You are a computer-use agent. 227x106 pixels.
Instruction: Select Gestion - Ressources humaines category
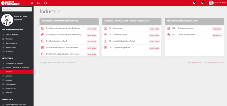click(17, 68)
